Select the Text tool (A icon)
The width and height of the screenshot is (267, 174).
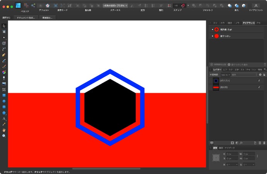(x=4, y=119)
